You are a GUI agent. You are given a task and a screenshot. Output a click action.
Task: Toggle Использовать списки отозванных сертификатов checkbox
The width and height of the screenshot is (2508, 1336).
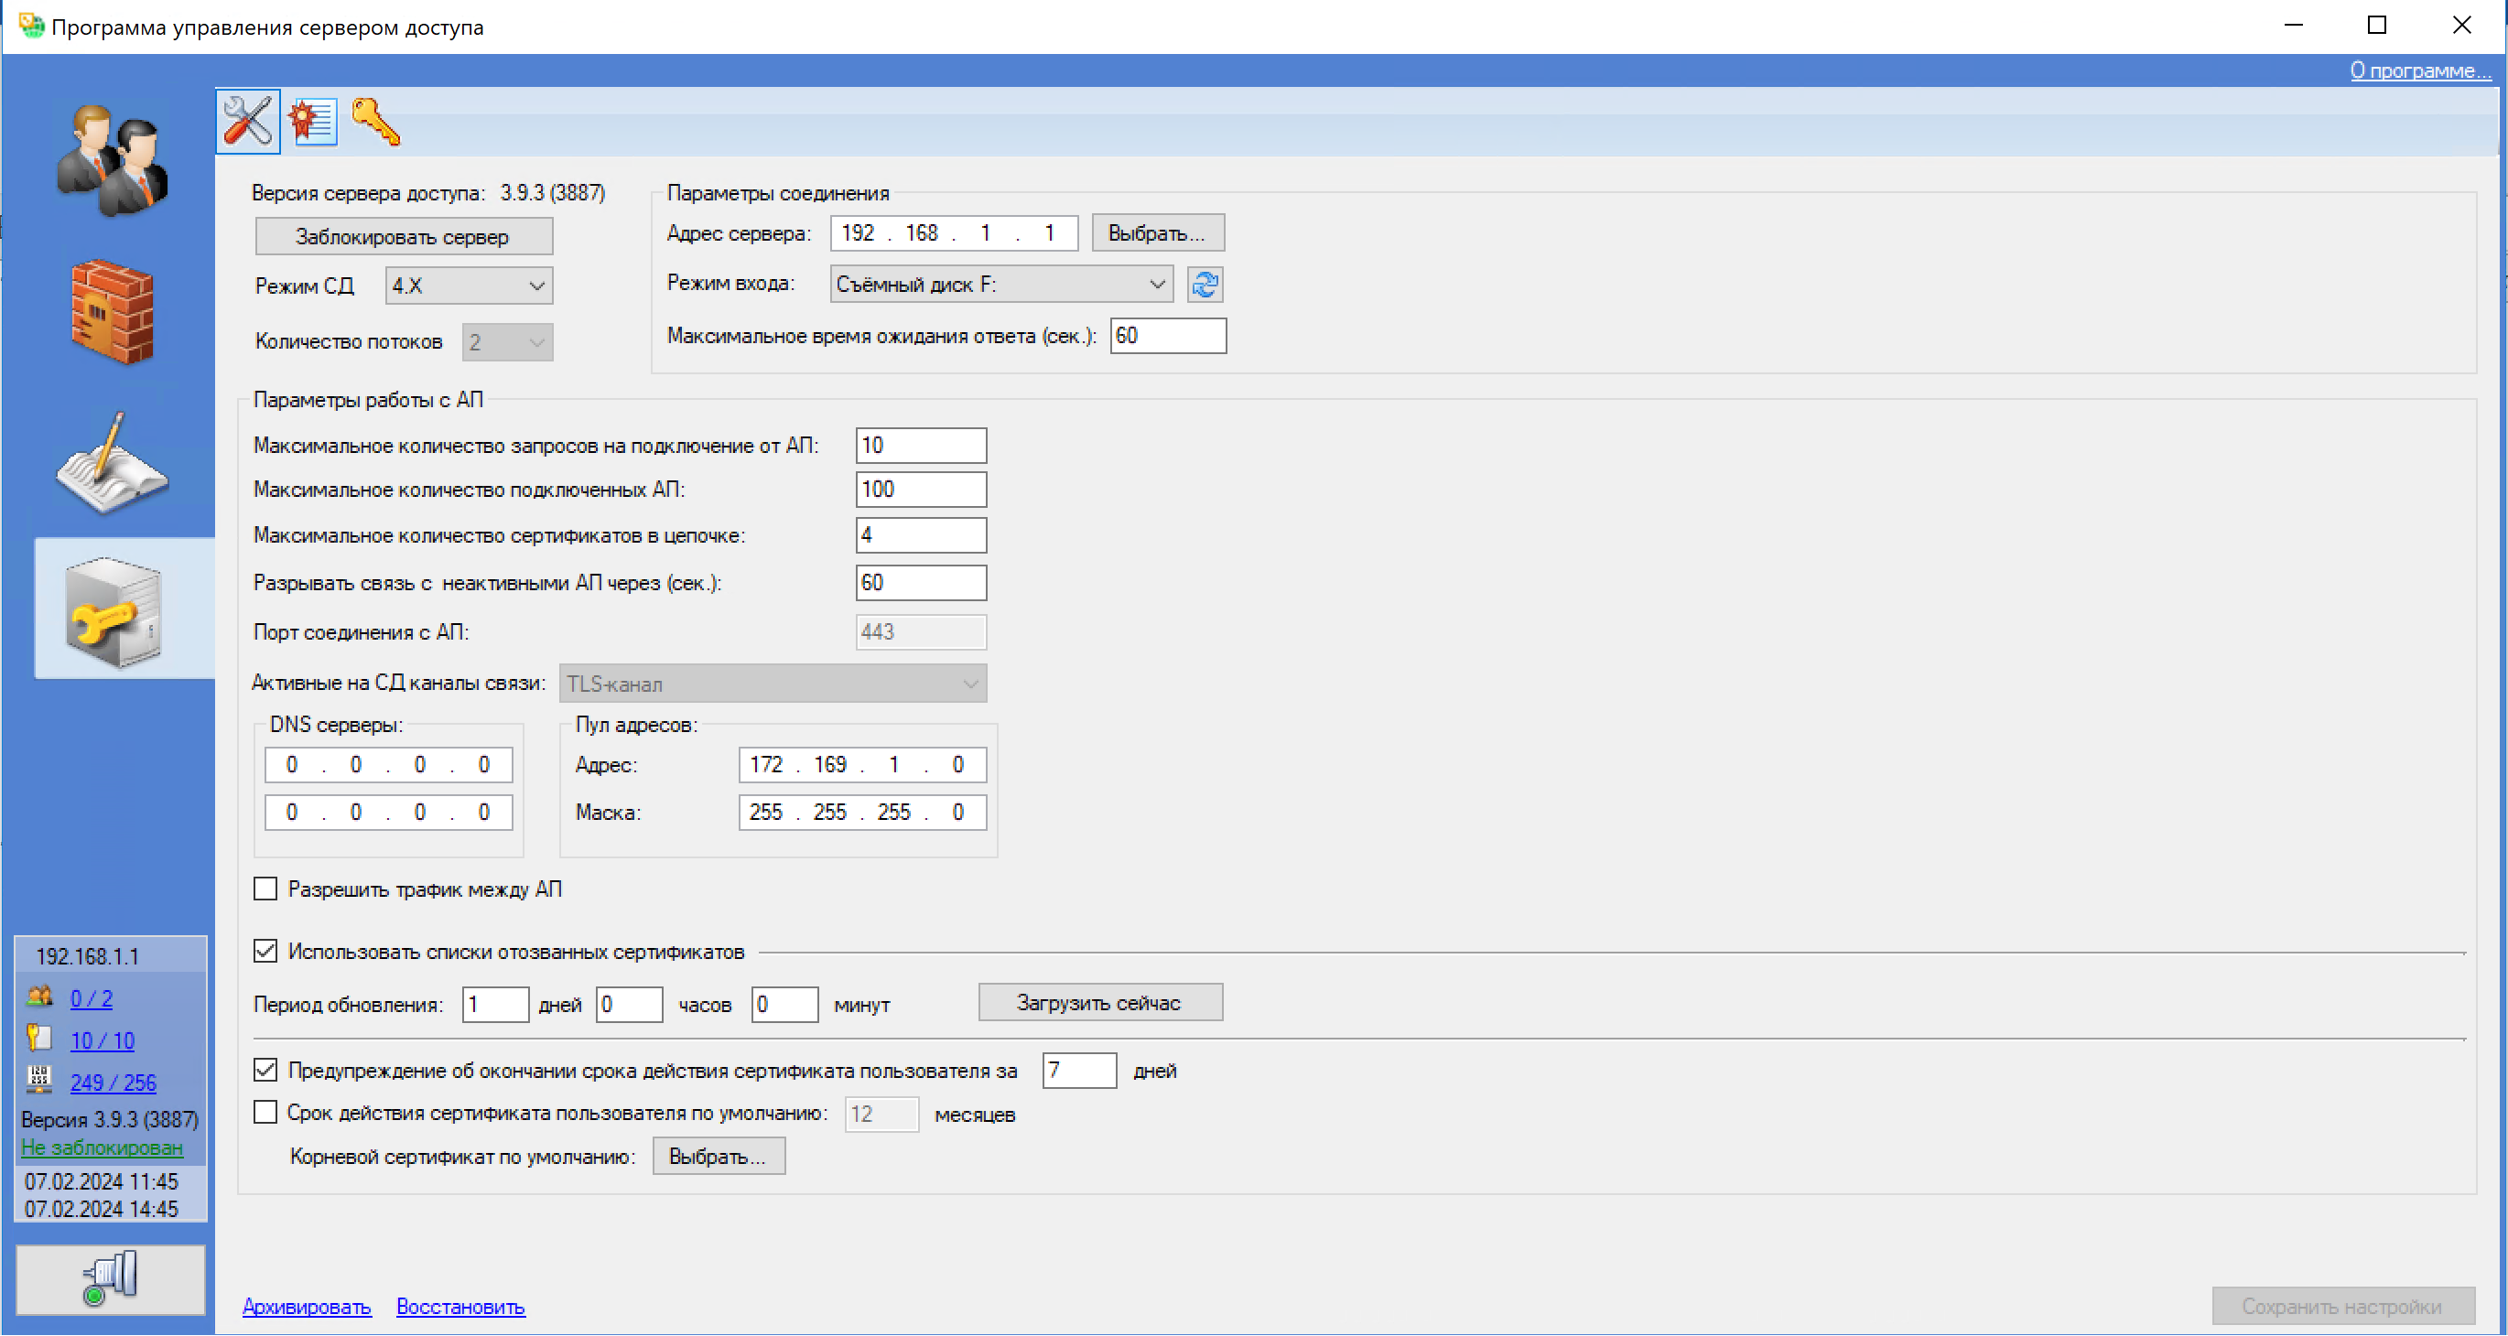pyautogui.click(x=265, y=951)
